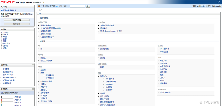The width and height of the screenshot is (222, 106).
Task: Click 注销 to log out
Action: click(x=47, y=6)
